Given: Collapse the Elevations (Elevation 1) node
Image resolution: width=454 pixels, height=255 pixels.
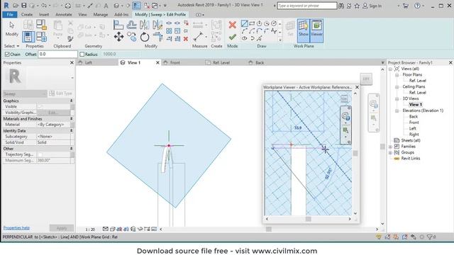Looking at the screenshot, I should (397, 110).
